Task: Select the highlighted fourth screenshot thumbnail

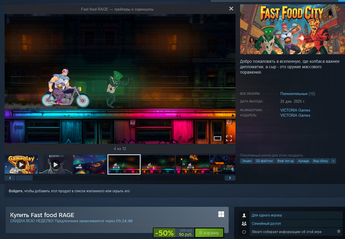Action: (124, 165)
